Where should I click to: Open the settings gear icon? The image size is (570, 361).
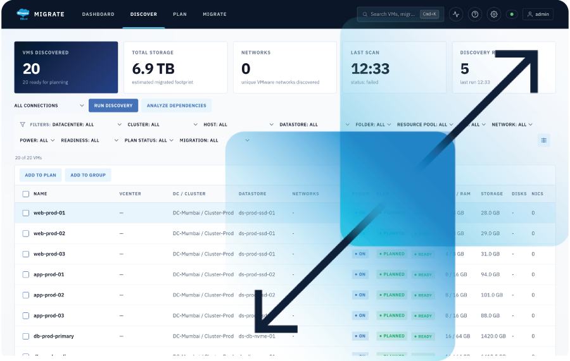(493, 14)
